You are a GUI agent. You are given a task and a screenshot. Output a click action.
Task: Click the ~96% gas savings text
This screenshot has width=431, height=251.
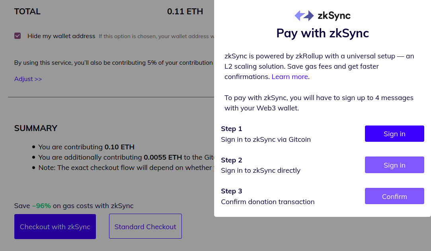(41, 206)
